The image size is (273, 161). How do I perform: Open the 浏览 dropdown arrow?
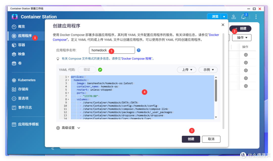224,17
